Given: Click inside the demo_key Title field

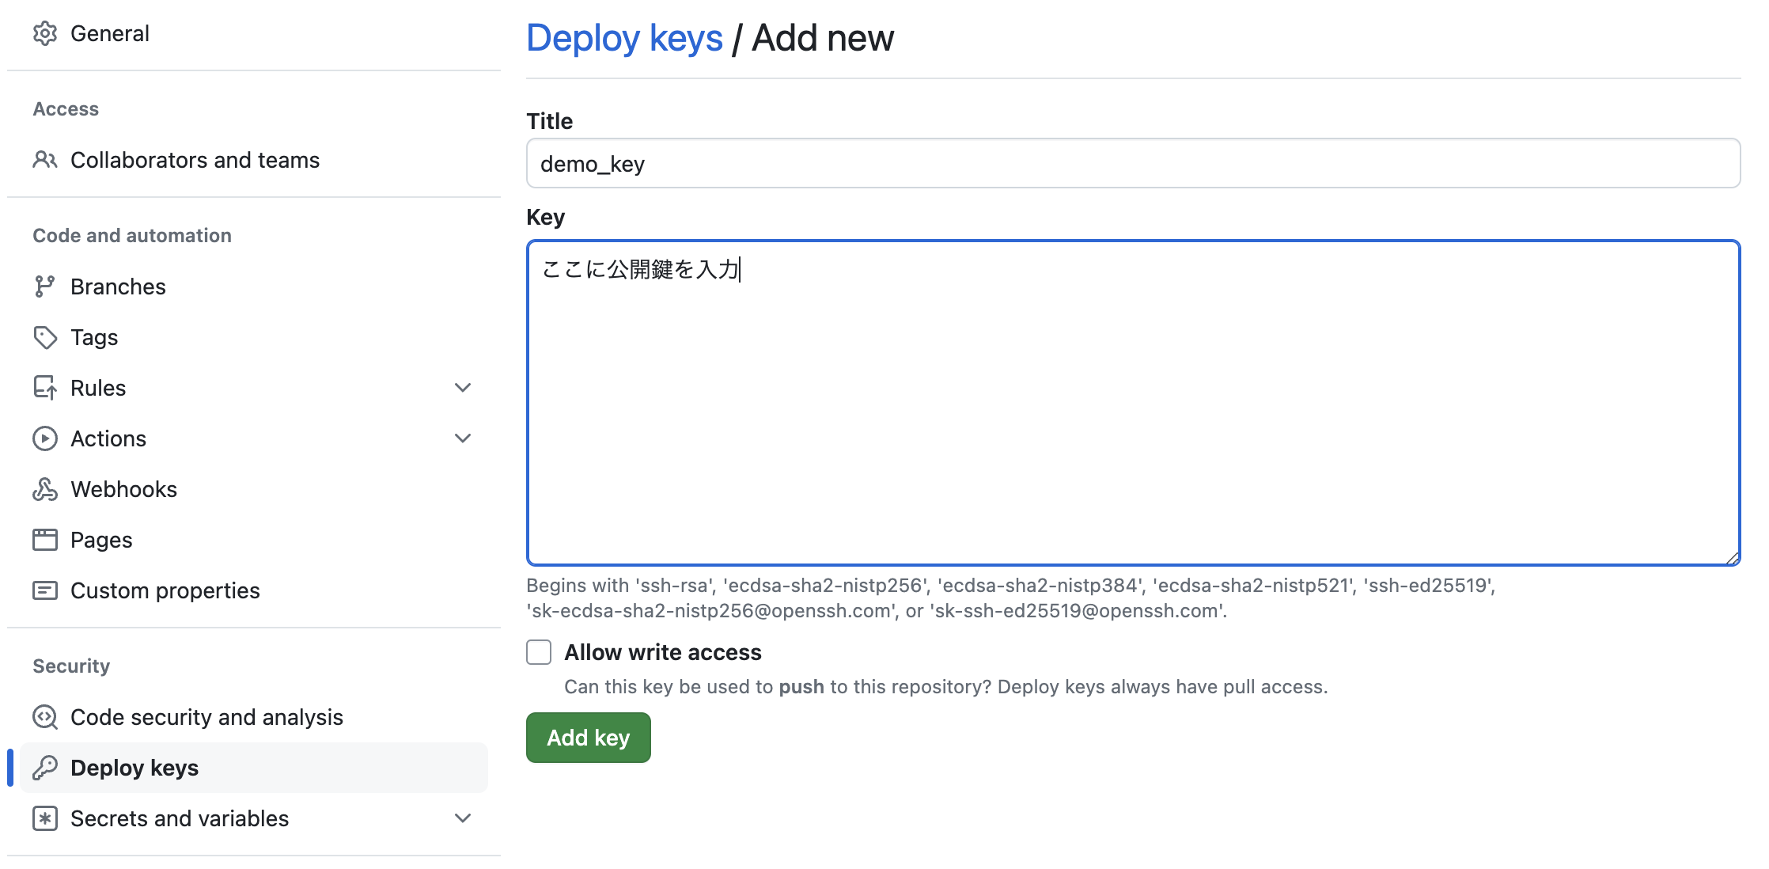Looking at the screenshot, I should click(1131, 163).
